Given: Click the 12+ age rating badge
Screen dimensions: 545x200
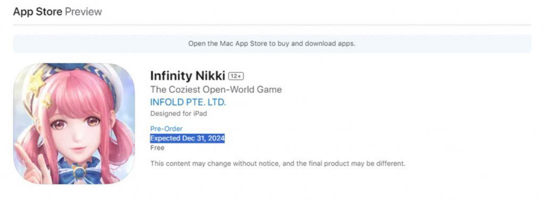Looking at the screenshot, I should 236,76.
